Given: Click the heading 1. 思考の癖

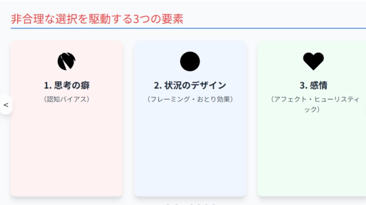Looking at the screenshot, I should click(x=66, y=85).
